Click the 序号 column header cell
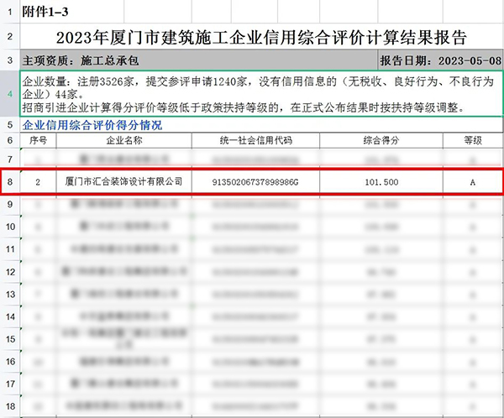 (x=37, y=140)
